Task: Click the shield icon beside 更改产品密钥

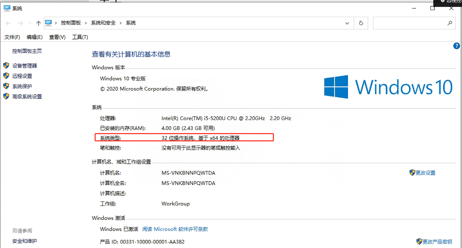Action: click(419, 241)
